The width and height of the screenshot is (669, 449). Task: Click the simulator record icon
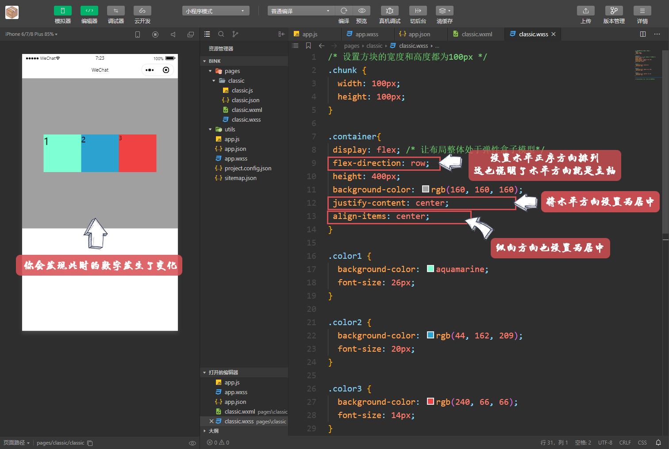coord(155,35)
